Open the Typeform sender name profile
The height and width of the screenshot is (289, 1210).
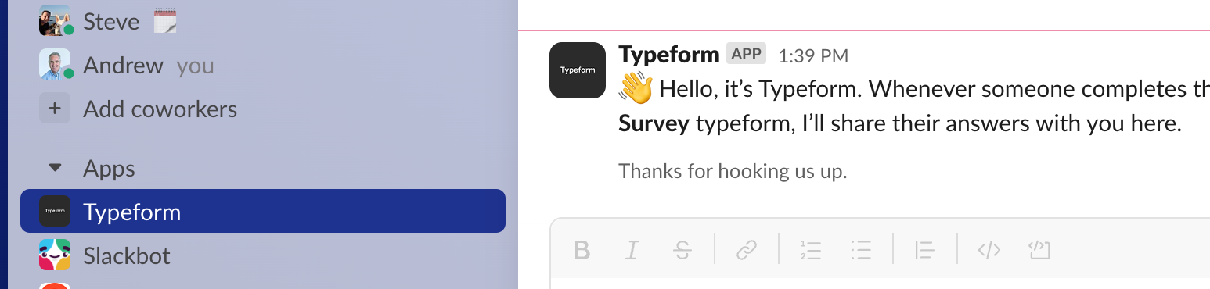tap(668, 55)
